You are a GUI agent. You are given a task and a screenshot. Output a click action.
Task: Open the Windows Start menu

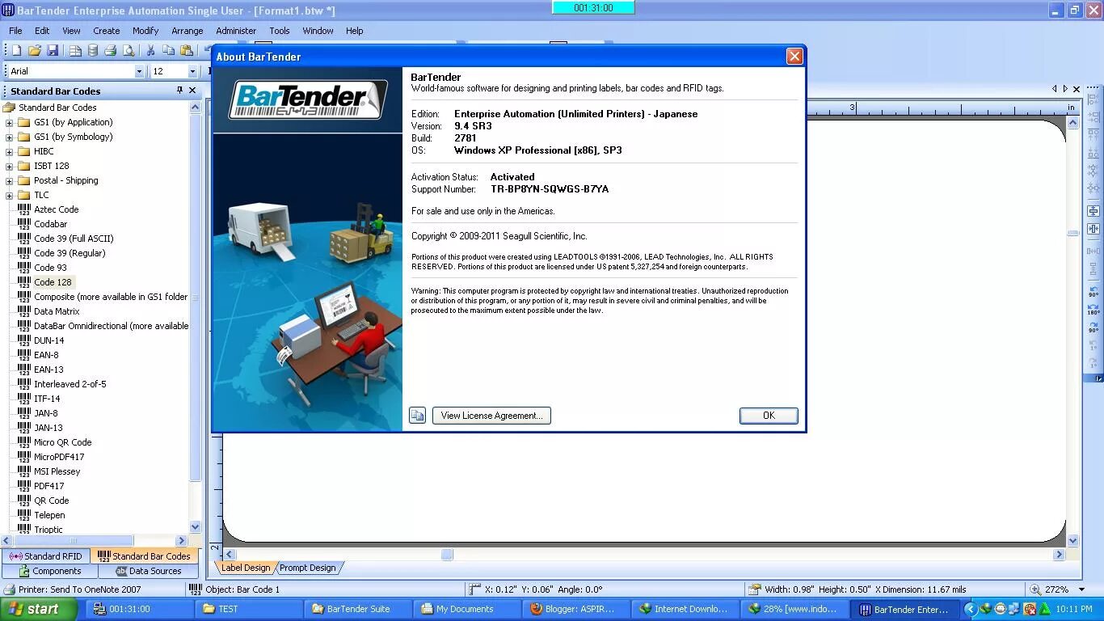coord(39,609)
